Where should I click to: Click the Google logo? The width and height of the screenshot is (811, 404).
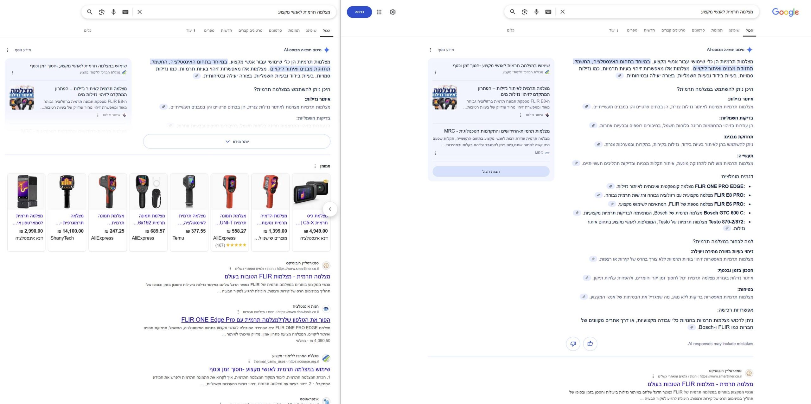[785, 12]
